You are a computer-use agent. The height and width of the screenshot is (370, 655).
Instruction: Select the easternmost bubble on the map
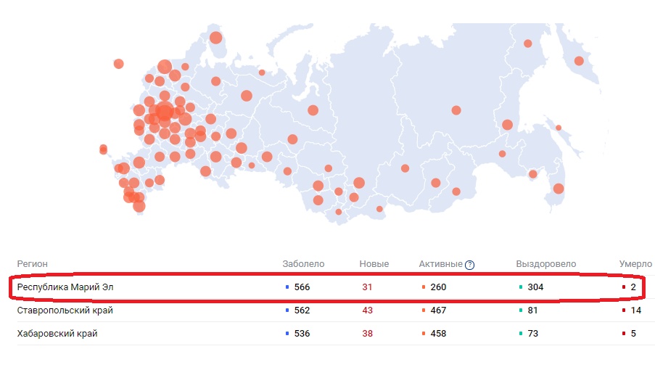[579, 61]
